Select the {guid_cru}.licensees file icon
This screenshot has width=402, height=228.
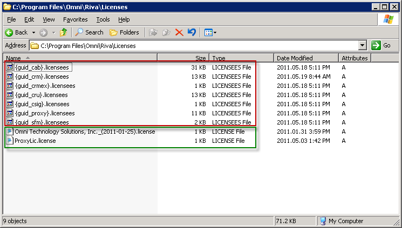(x=10, y=95)
